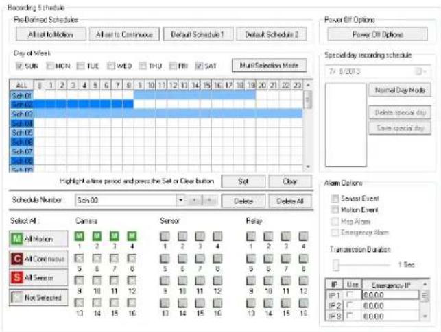This screenshot has width=441, height=332.
Task: Toggle the MON day checkbox
Action: tap(50, 66)
